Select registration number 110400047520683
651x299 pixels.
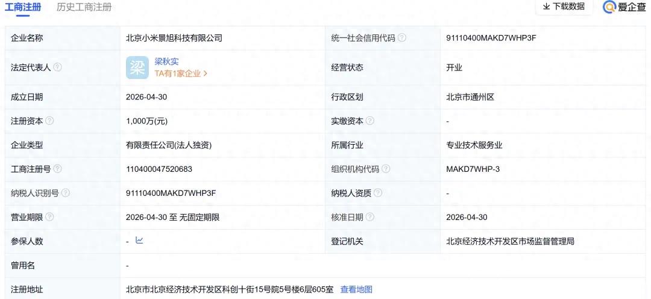(x=159, y=169)
